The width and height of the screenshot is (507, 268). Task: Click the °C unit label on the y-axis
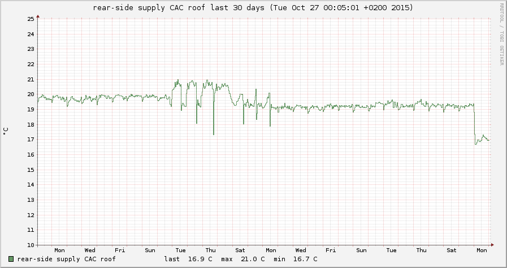[6, 131]
